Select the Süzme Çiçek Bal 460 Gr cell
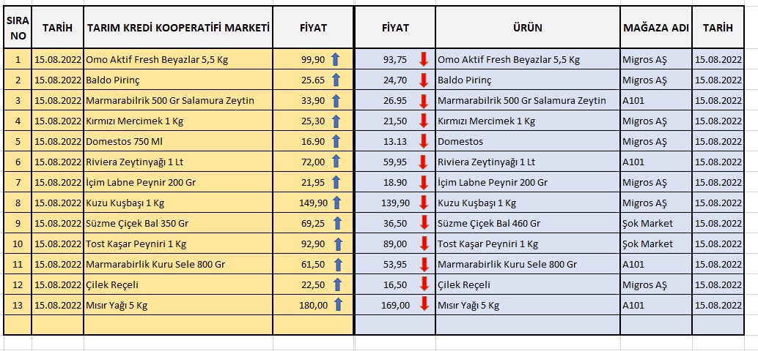This screenshot has height=351, width=758. coord(527,223)
